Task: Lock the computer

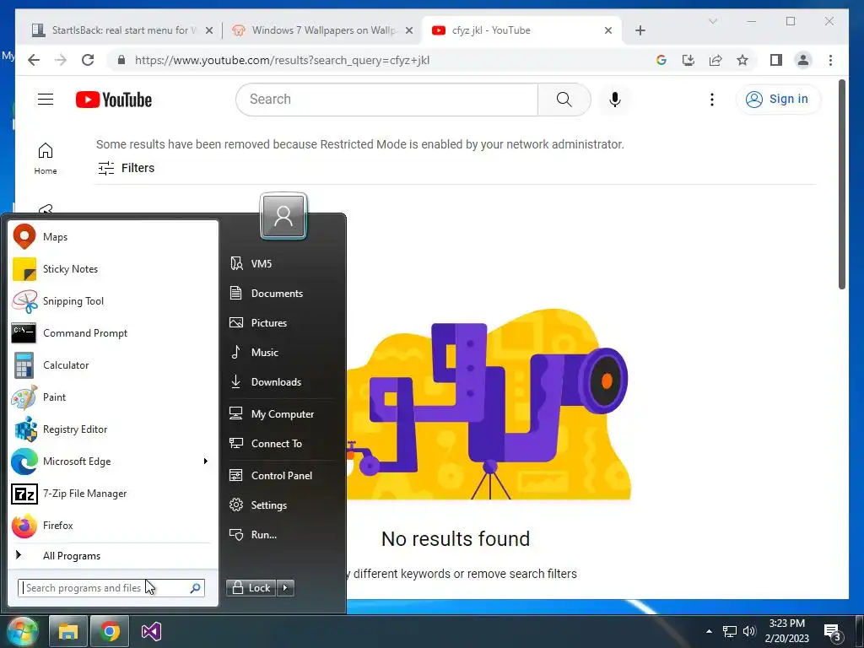Action: point(251,588)
